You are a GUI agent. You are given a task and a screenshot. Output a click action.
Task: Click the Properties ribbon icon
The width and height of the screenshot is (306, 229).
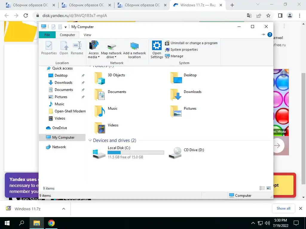click(x=49, y=48)
